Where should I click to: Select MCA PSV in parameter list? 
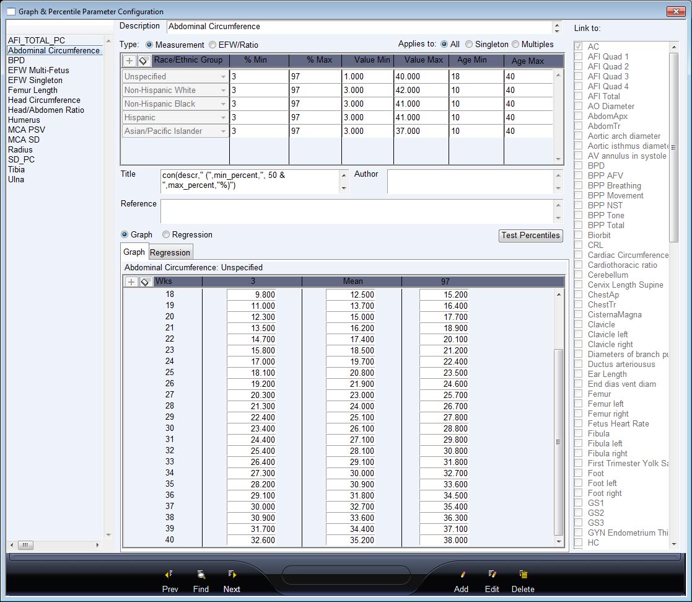[x=27, y=130]
